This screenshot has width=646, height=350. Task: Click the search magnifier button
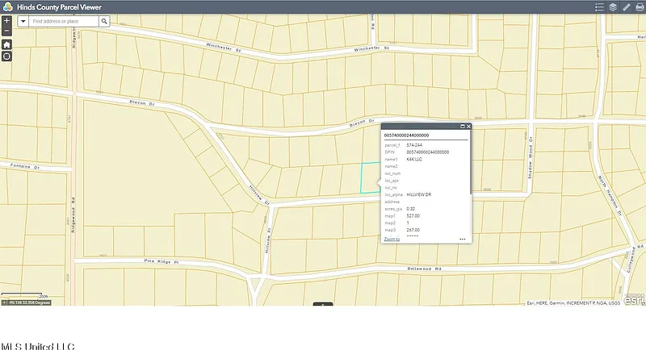pyautogui.click(x=104, y=22)
